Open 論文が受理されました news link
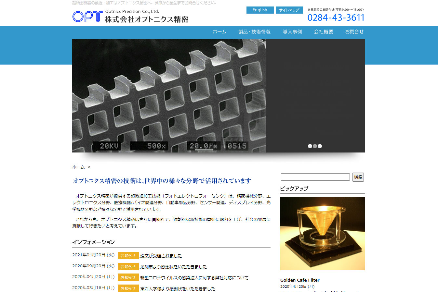The height and width of the screenshot is (292, 438). [161, 256]
